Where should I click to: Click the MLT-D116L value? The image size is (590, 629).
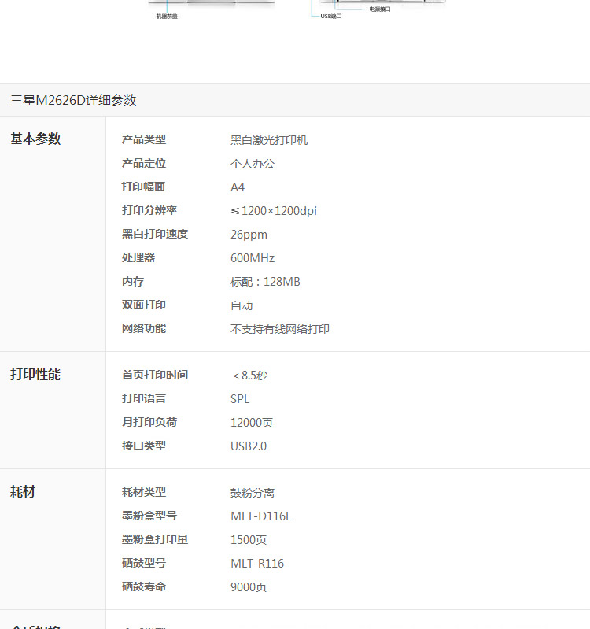261,516
